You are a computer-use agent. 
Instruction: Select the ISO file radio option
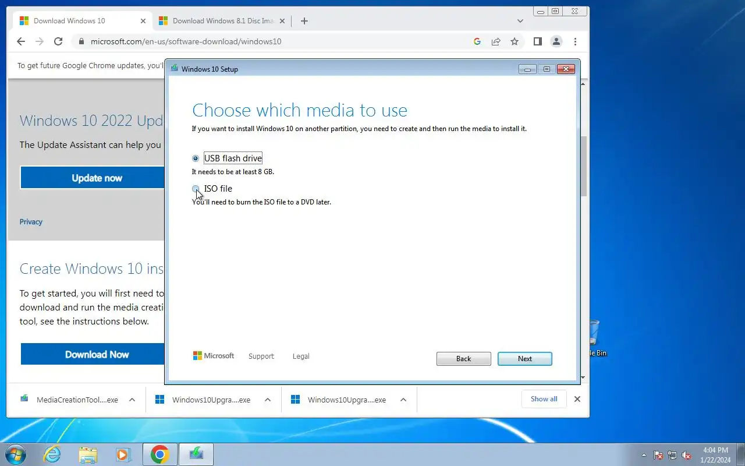[196, 189]
